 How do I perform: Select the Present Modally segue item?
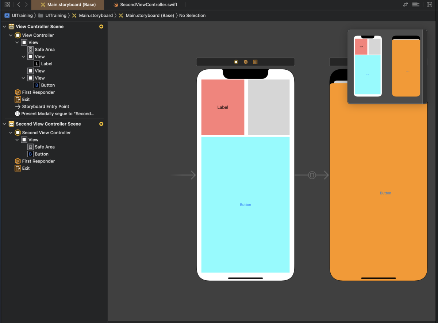[57, 114]
